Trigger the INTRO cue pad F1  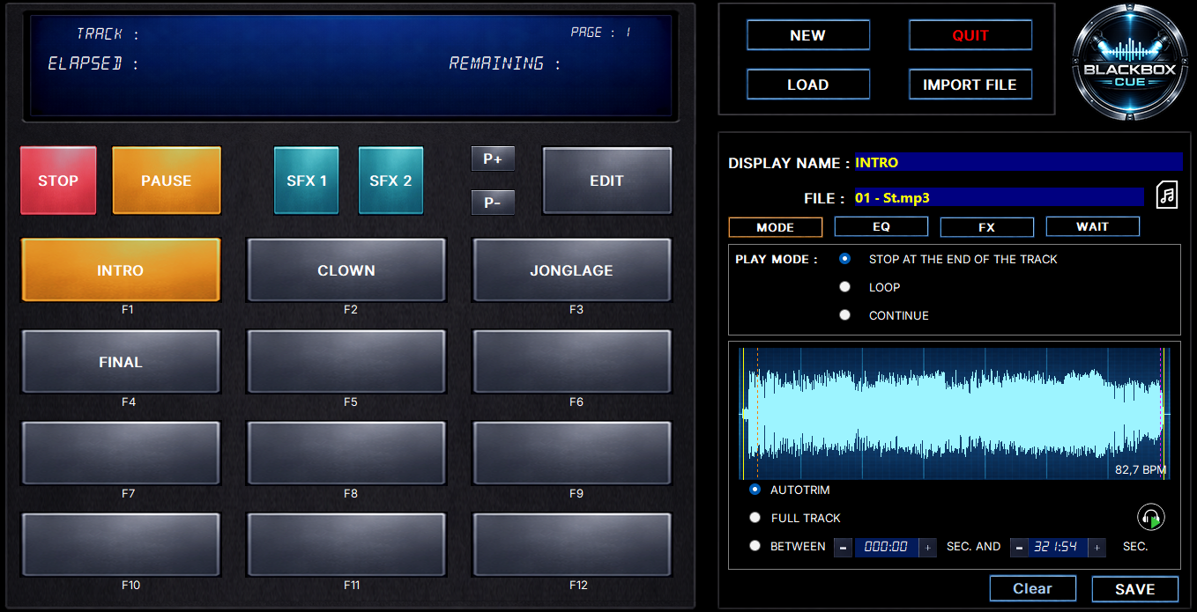click(120, 270)
